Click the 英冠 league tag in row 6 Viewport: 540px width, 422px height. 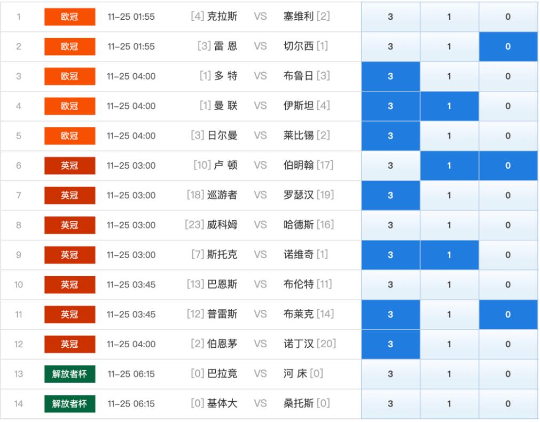pyautogui.click(x=70, y=166)
